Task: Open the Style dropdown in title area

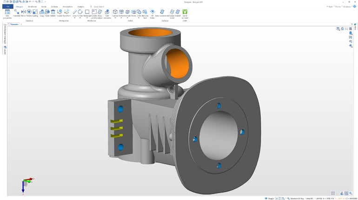Action: point(330,7)
